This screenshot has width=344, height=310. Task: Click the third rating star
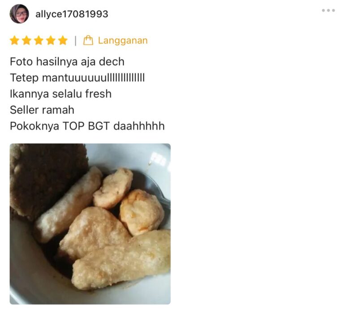tap(39, 41)
